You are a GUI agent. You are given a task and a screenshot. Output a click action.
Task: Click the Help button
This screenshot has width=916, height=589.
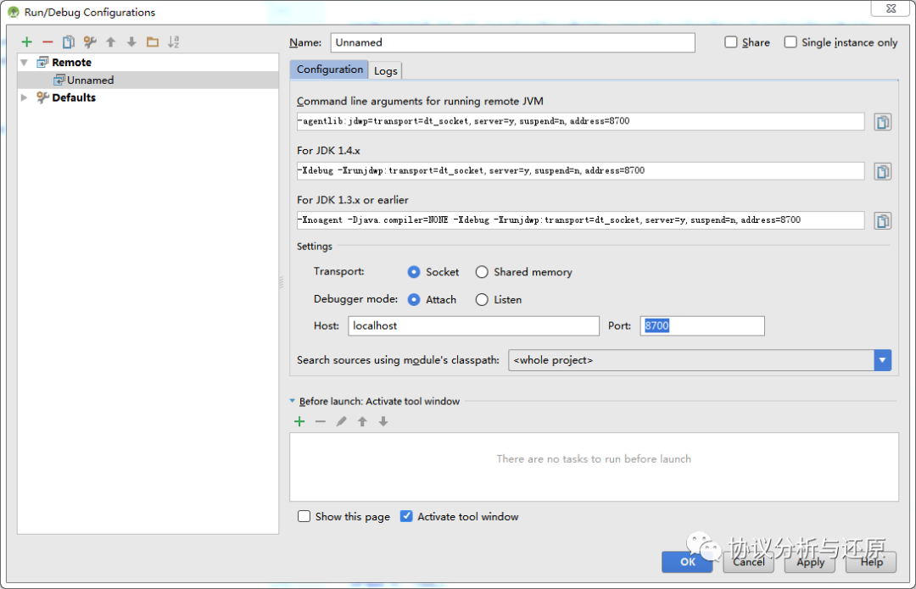click(x=871, y=562)
